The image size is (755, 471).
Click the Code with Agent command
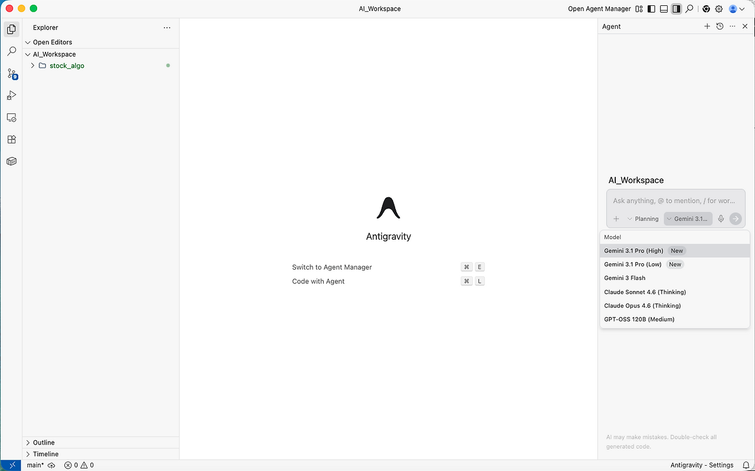pos(319,282)
